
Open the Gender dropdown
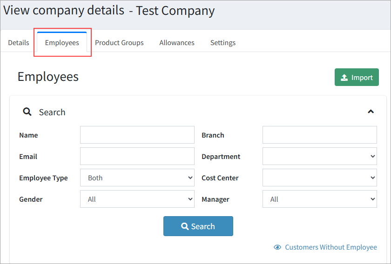[137, 199]
